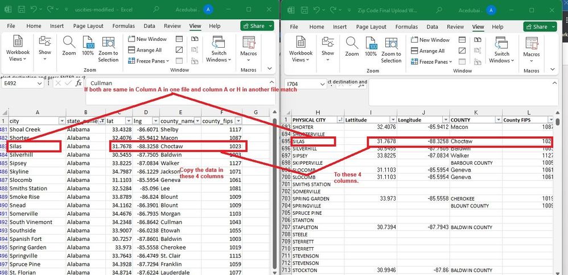Screen dimensions: 568x275
Task: Click 100% zoom in left window
Action: pos(88,46)
